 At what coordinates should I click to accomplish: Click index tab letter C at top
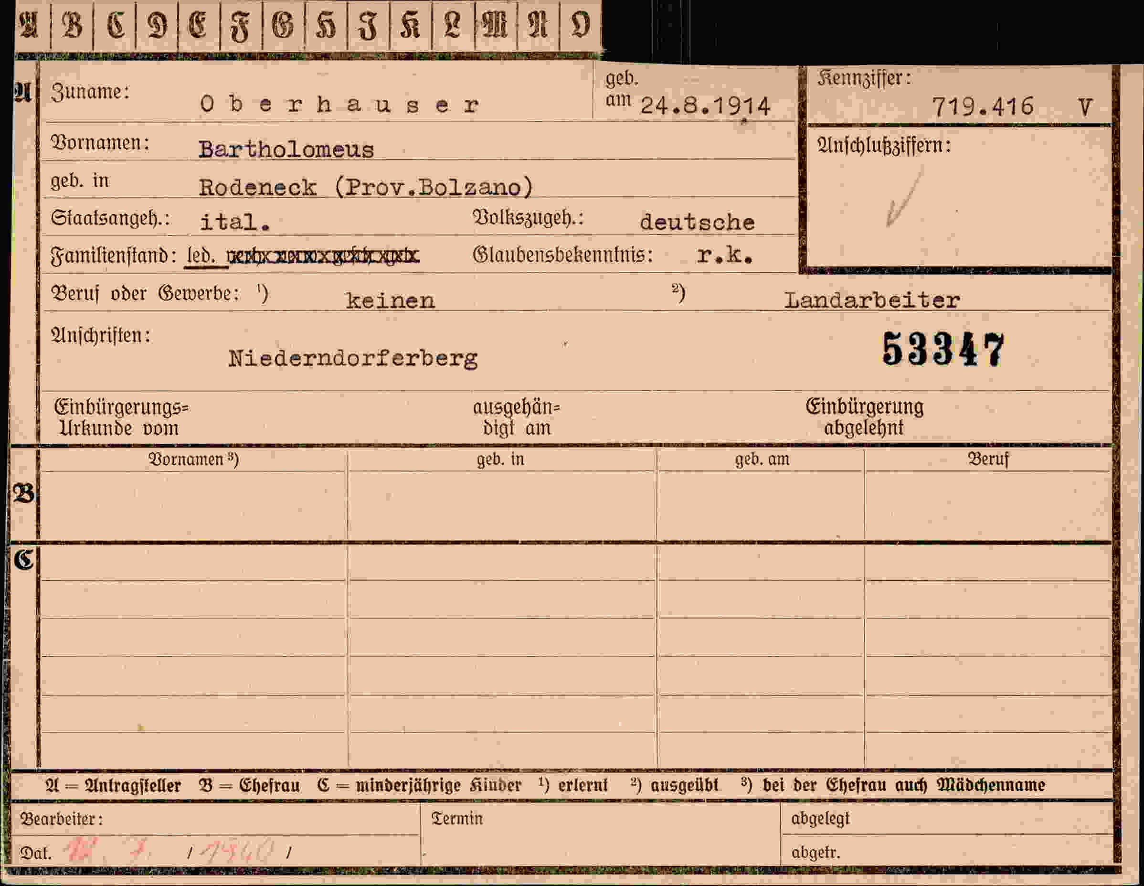point(115,25)
